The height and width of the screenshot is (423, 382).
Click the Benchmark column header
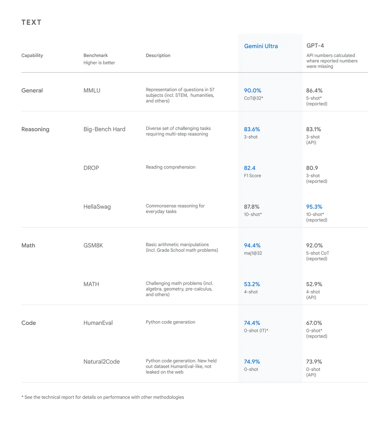[x=95, y=56]
